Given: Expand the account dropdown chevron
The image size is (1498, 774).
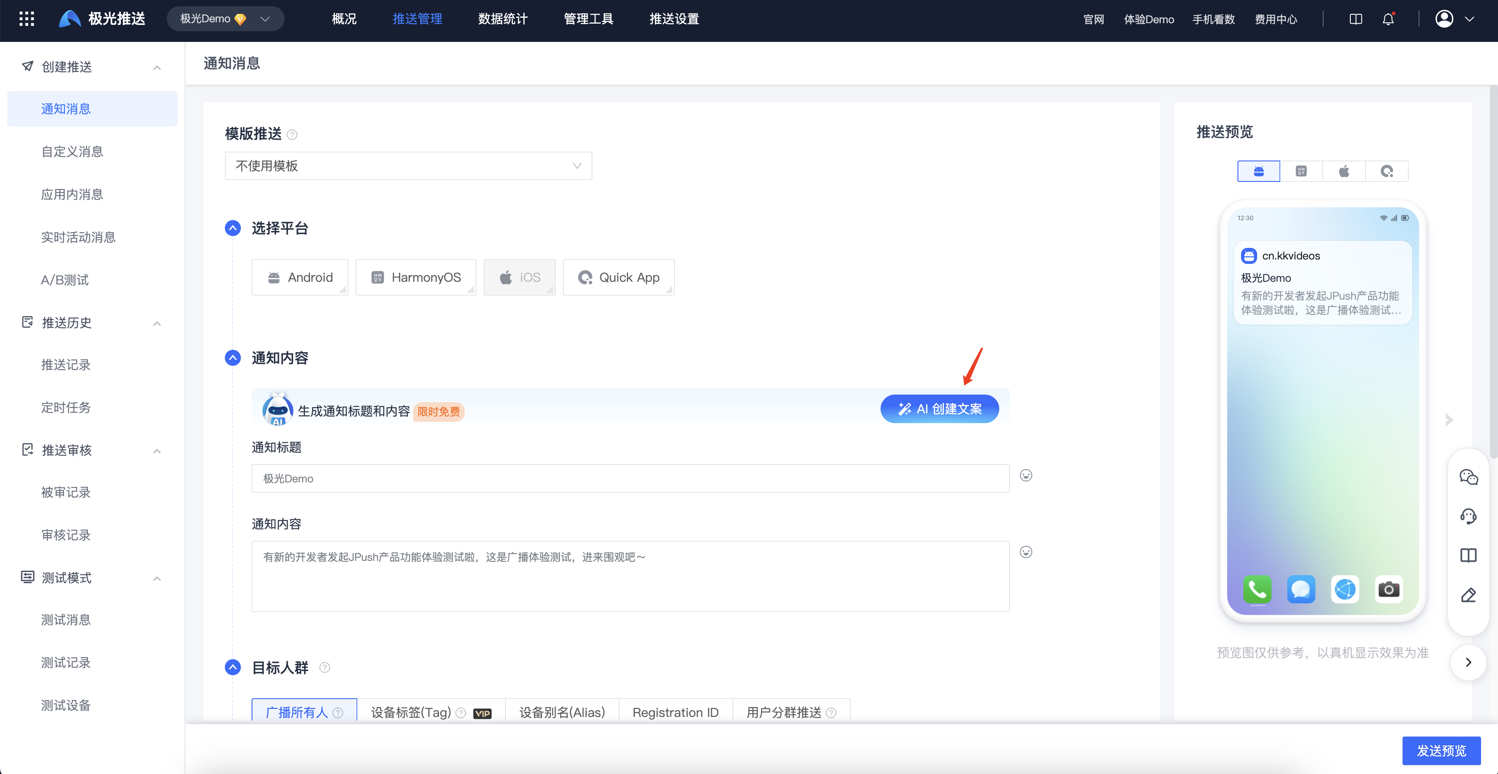Looking at the screenshot, I should 1469,19.
